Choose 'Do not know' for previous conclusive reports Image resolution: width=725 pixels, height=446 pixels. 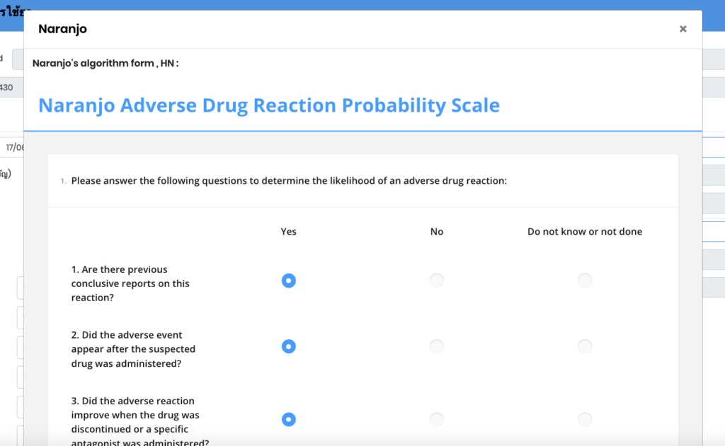585,281
